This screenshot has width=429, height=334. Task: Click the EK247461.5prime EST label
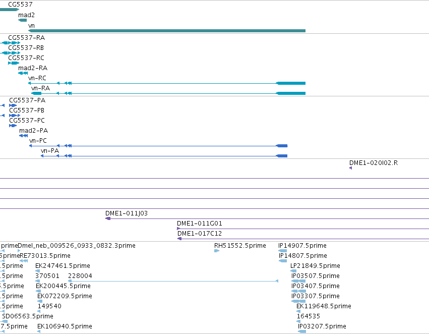tap(63, 266)
